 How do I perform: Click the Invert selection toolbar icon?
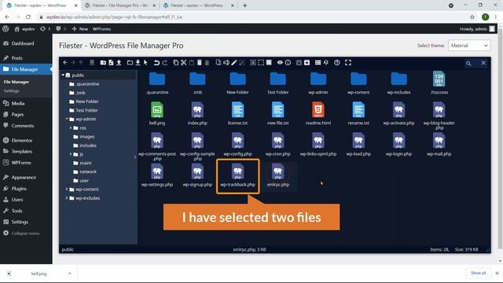pyautogui.click(x=269, y=63)
